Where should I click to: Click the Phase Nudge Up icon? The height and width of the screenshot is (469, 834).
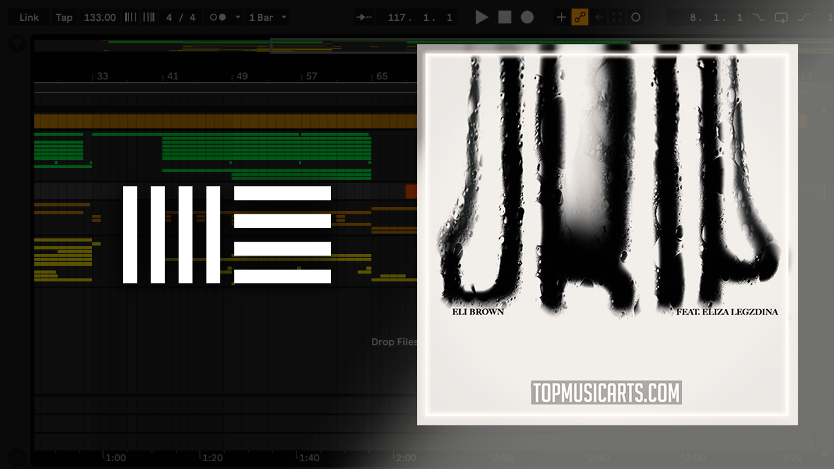[x=149, y=18]
